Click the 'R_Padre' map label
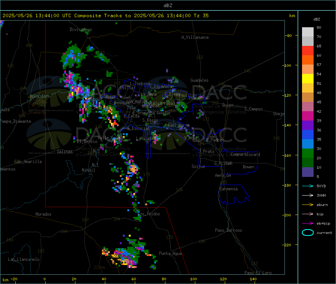The height and width of the screenshot is (284, 336). click(x=214, y=140)
